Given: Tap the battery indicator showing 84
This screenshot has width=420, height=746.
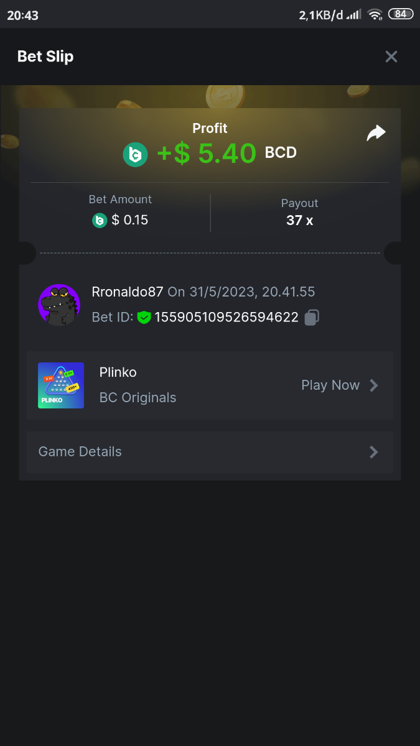Looking at the screenshot, I should pos(400,14).
